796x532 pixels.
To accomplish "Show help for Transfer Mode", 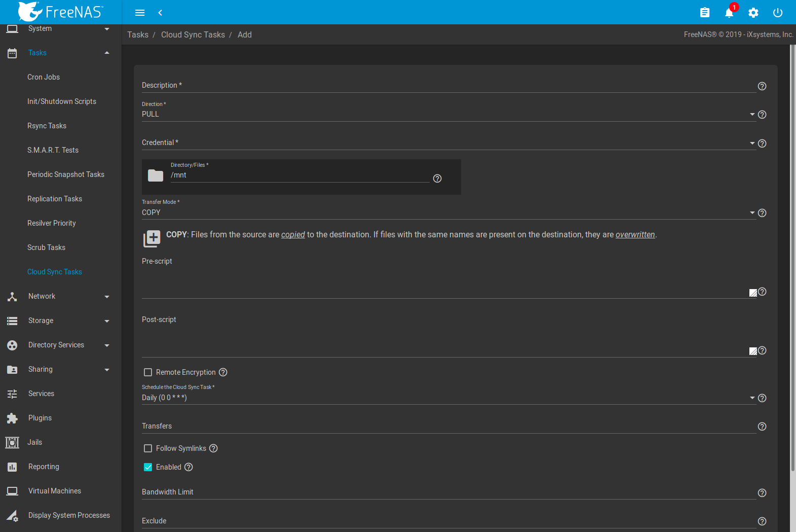I will coord(762,213).
